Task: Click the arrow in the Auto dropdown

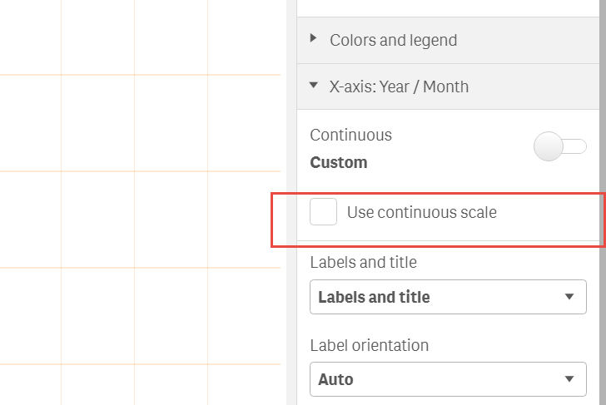Action: [x=569, y=379]
